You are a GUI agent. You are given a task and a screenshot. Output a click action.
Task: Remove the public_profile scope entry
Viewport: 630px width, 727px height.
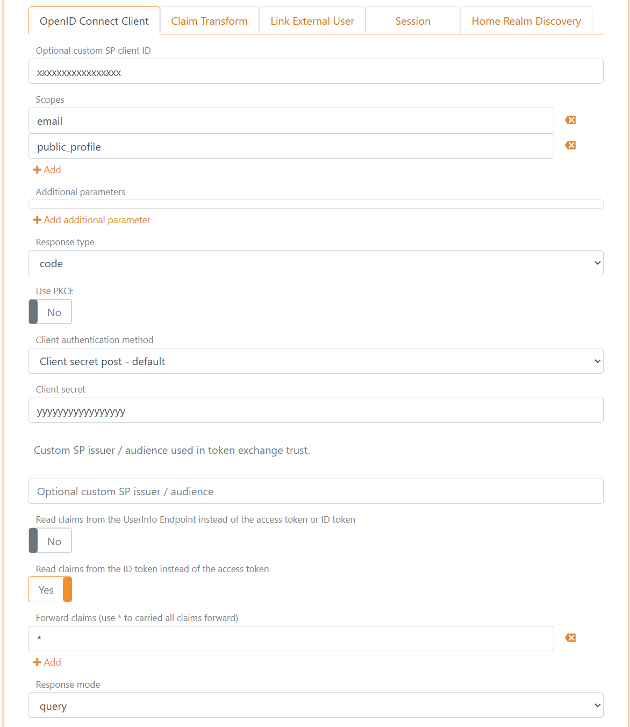pos(570,145)
